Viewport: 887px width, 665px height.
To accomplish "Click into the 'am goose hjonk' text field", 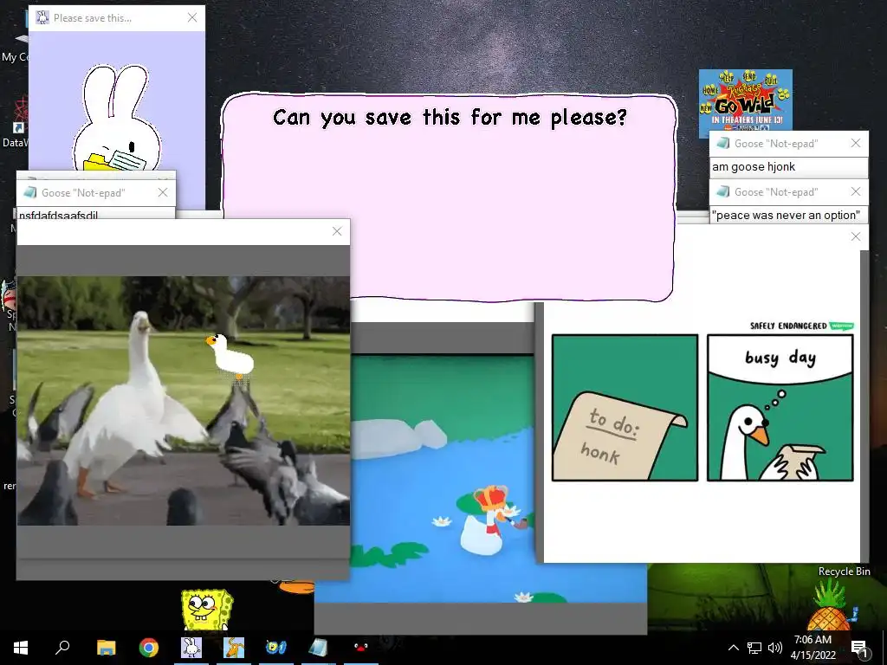I will pos(788,167).
